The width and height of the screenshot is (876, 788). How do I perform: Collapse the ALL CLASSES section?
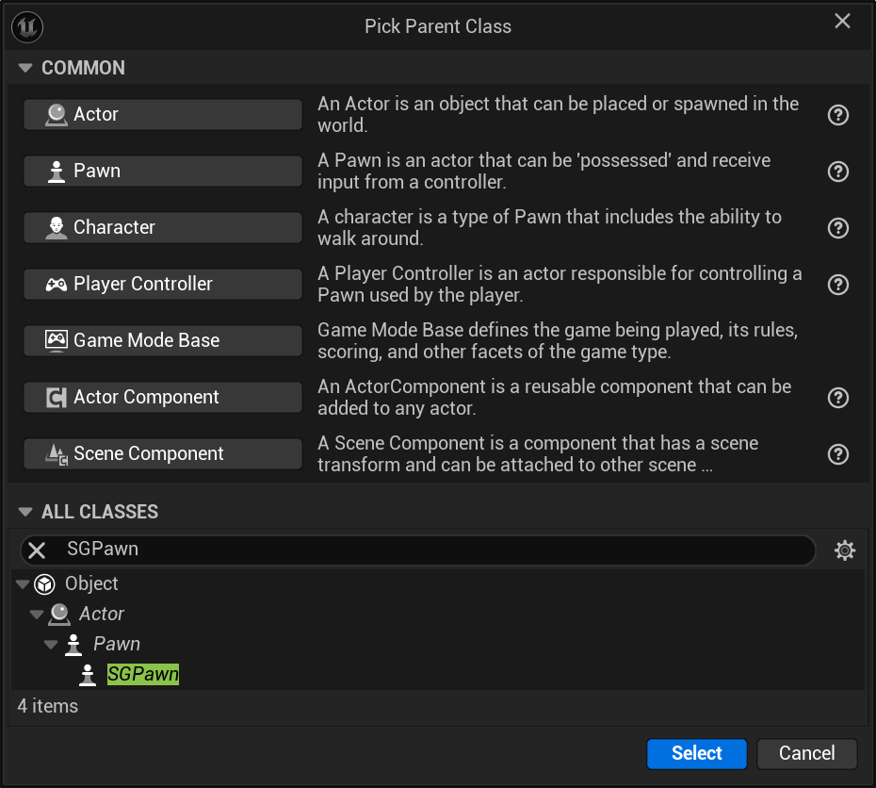24,511
